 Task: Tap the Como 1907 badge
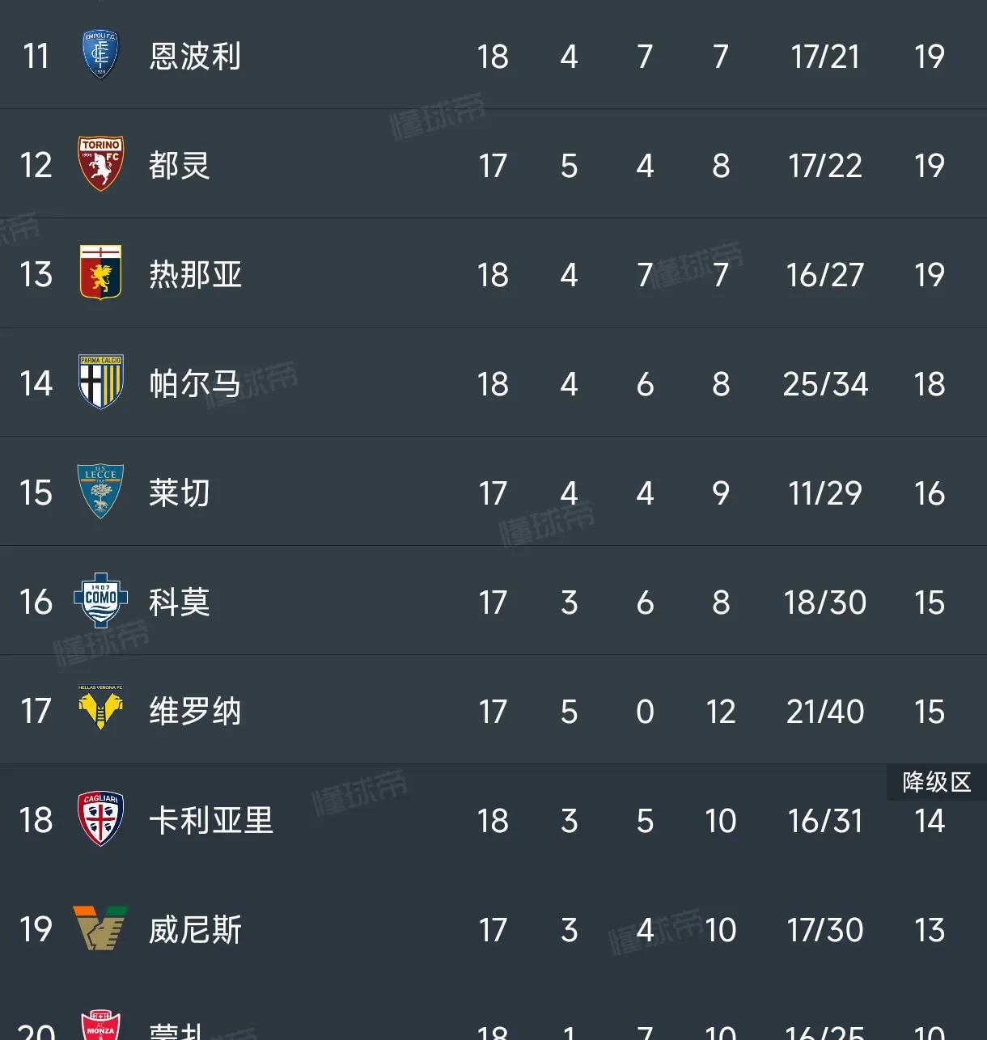101,601
